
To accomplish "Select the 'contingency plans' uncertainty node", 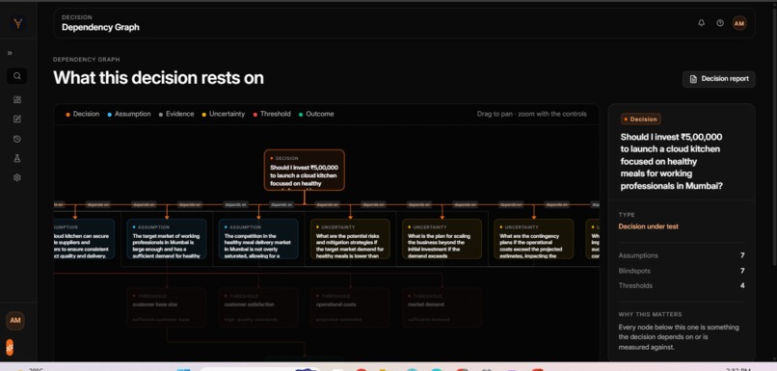I will pyautogui.click(x=534, y=239).
